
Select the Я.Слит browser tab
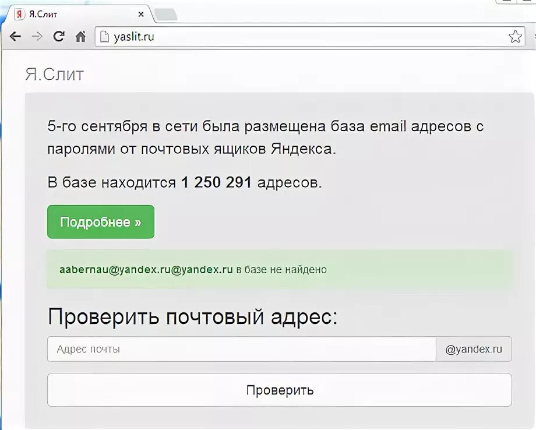pyautogui.click(x=80, y=14)
